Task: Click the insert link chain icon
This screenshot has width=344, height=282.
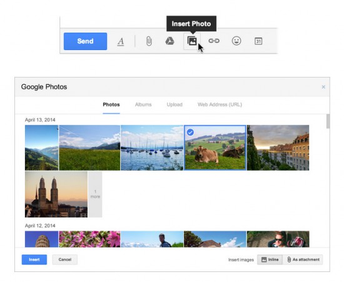Action: (214, 41)
